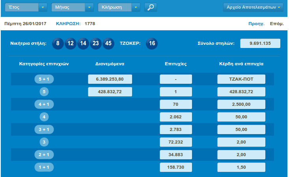
Task: Select the 3 + 1 category badge
Action: tap(44, 129)
